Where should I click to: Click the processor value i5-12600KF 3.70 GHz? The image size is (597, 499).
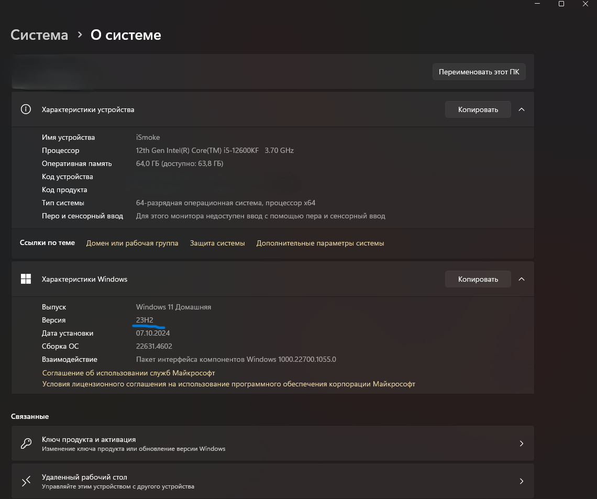point(215,150)
